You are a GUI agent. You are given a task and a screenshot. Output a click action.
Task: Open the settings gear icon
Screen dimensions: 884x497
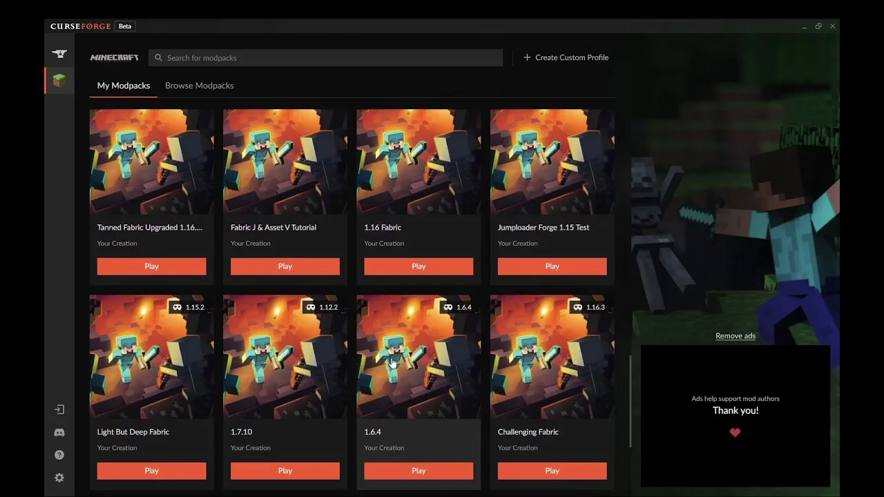(x=59, y=478)
